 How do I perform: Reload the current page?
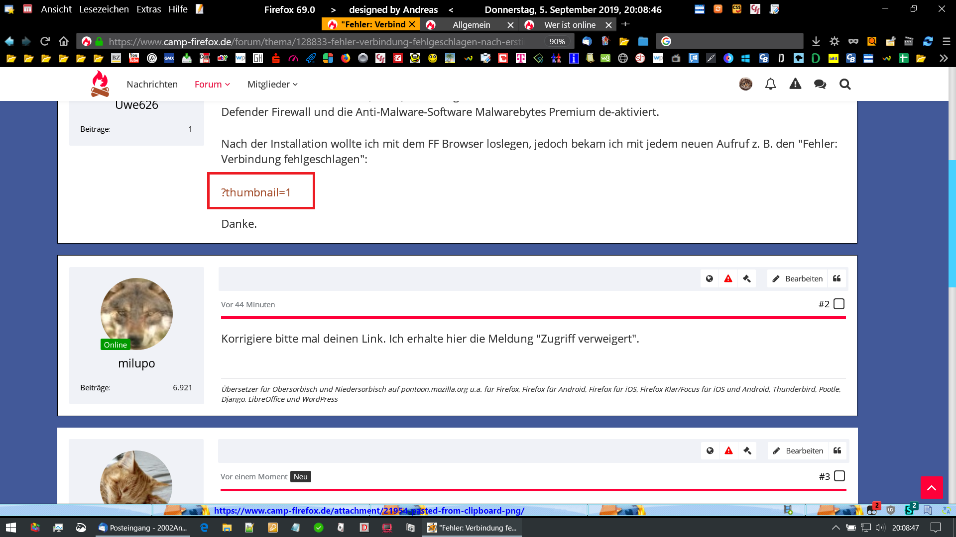(x=45, y=41)
